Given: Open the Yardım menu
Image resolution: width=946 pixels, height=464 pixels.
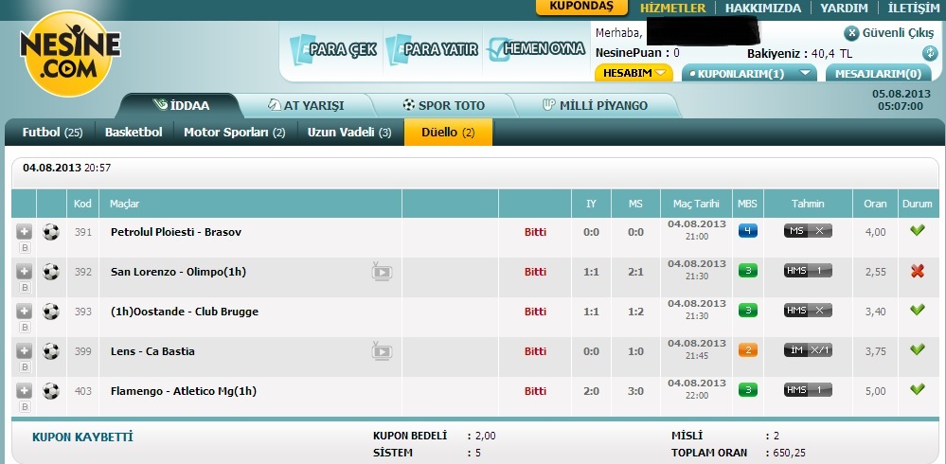Looking at the screenshot, I should pos(844,8).
